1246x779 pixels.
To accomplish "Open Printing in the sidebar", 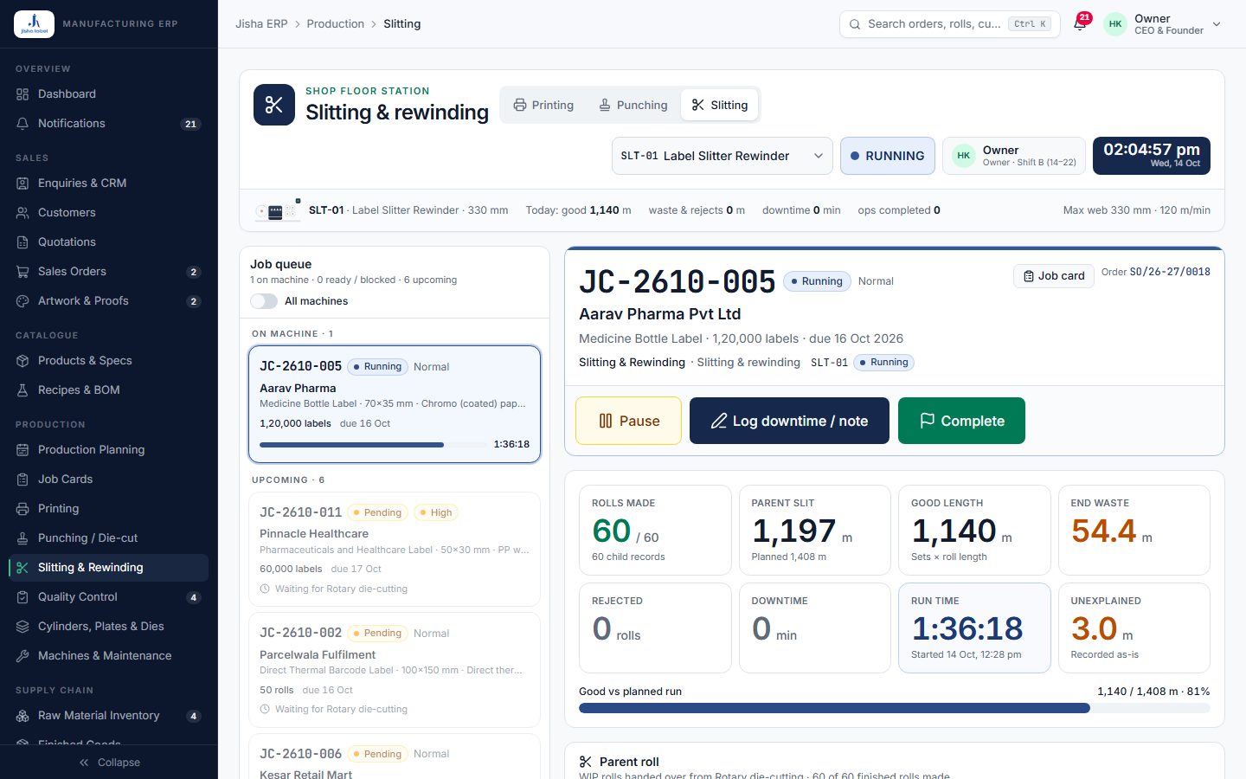I will point(108,508).
